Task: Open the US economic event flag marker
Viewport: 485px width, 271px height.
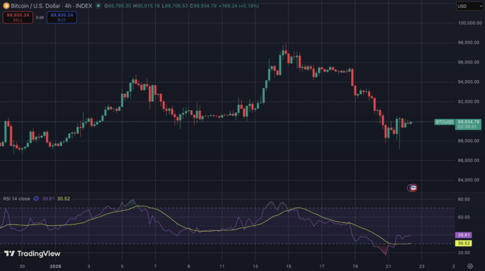Action: click(413, 188)
